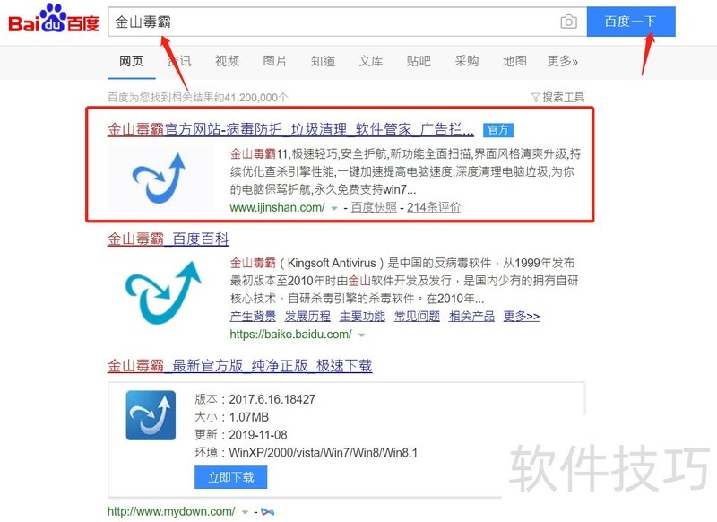Open camera image search icon
This screenshot has height=522, width=717.
(568, 22)
